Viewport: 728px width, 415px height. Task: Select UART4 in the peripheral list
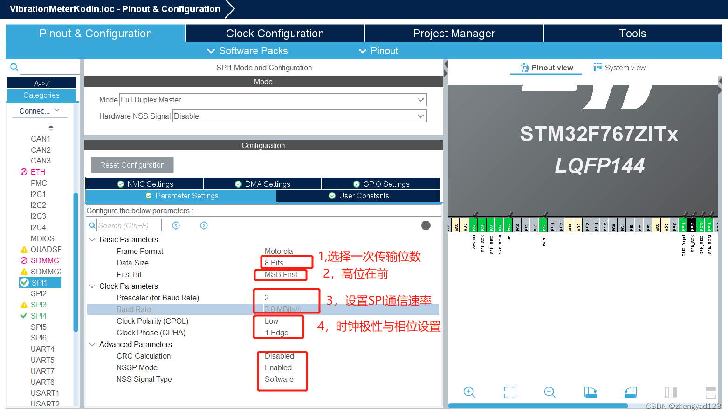coord(42,349)
